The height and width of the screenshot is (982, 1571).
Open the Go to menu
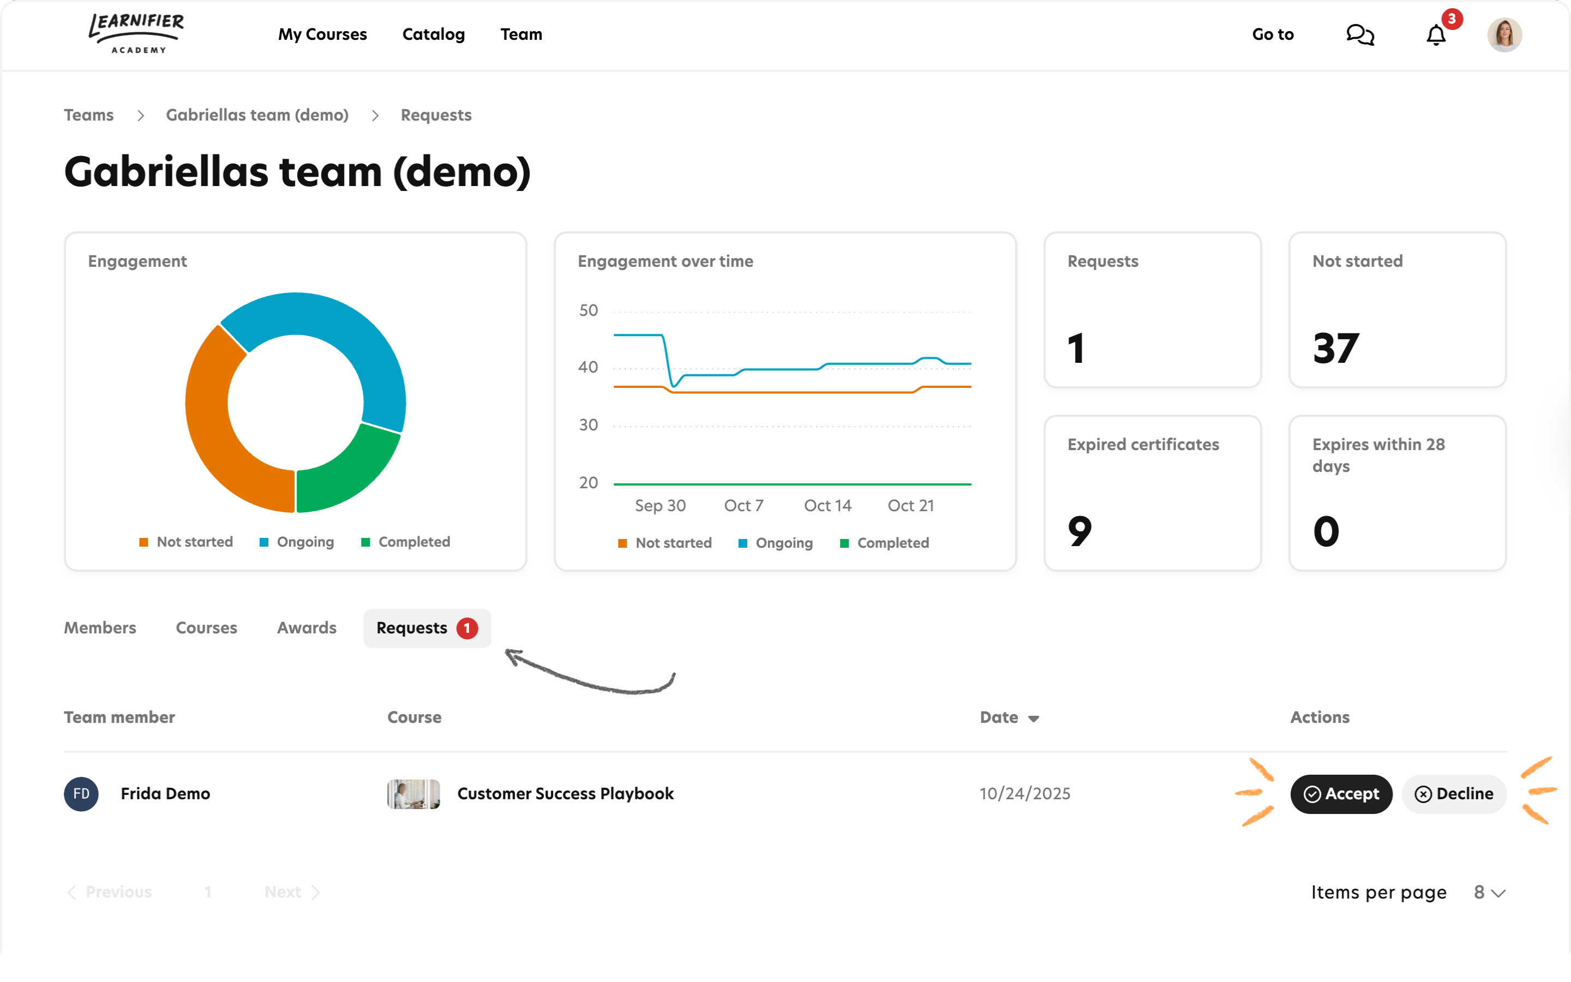click(1273, 34)
